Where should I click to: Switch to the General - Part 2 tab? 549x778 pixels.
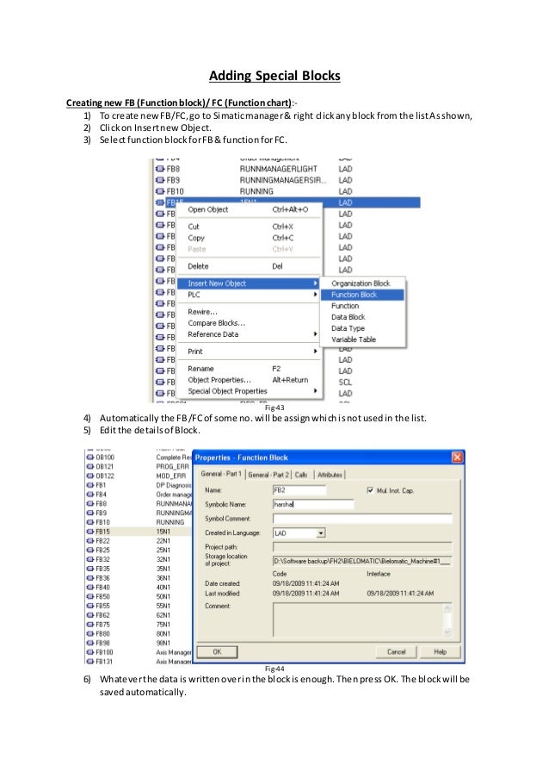[x=268, y=475]
